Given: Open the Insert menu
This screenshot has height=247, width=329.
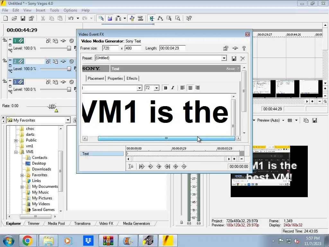Looking at the screenshot, I should point(40,10).
